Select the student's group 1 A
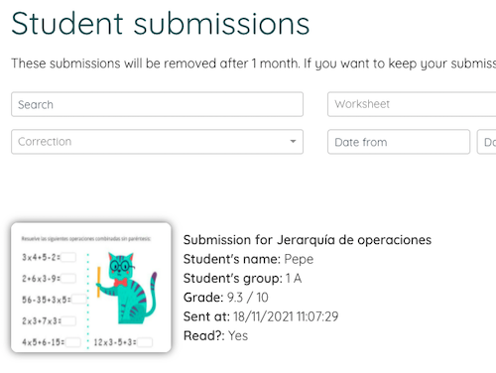Screen dimensions: 496x373 (294, 278)
